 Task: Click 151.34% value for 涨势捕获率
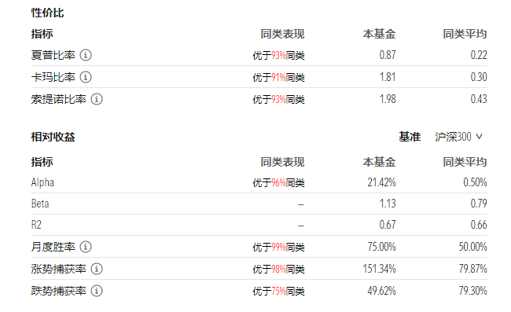(380, 269)
